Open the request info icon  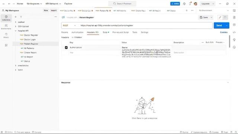[234, 47]
